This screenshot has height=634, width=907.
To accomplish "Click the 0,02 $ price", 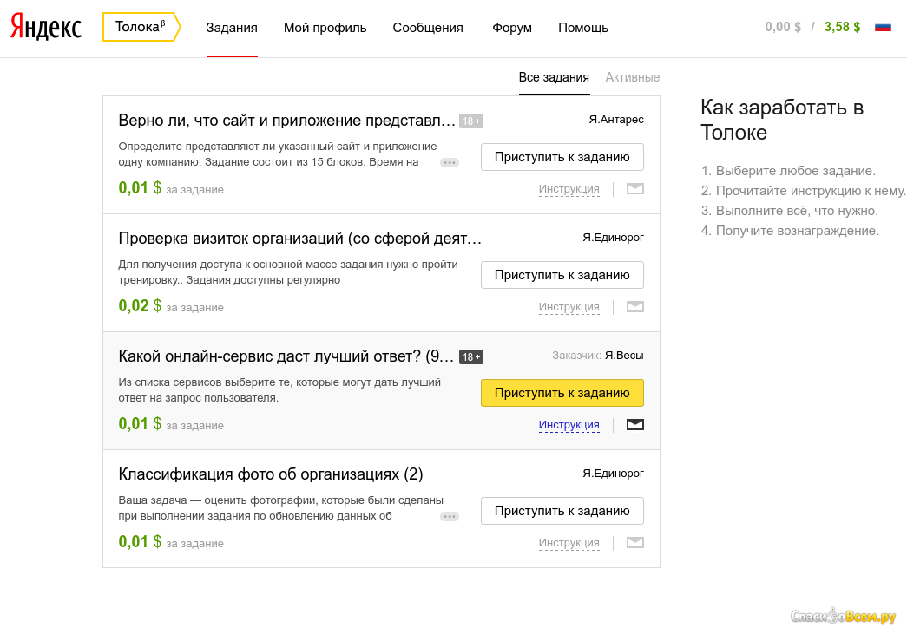I will pos(140,306).
